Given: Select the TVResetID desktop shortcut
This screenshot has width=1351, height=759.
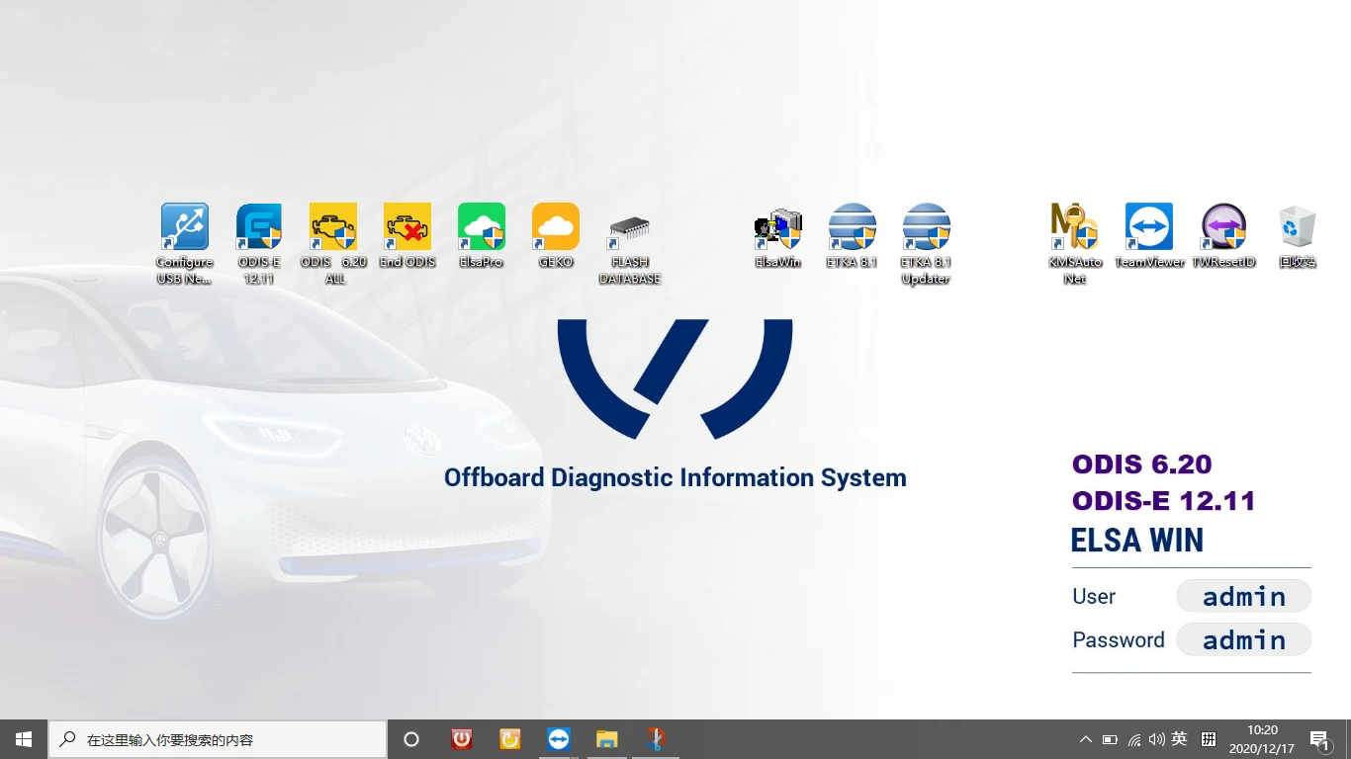Looking at the screenshot, I should click(1223, 235).
